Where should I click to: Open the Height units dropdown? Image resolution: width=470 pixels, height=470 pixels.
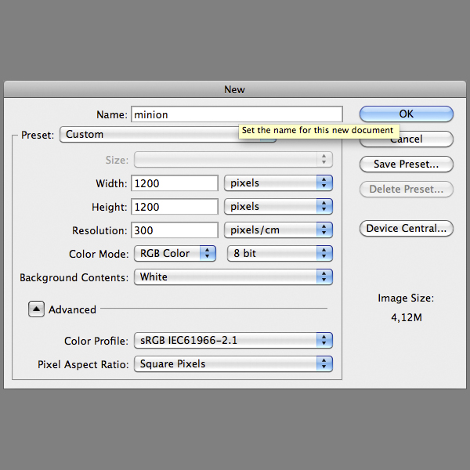(278, 207)
